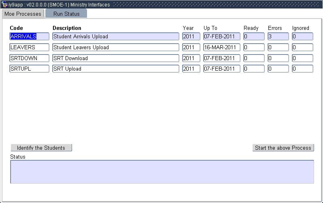This screenshot has height=203, width=323.
Task: Click the Up To date of SRTDOWN row
Action: (x=222, y=58)
